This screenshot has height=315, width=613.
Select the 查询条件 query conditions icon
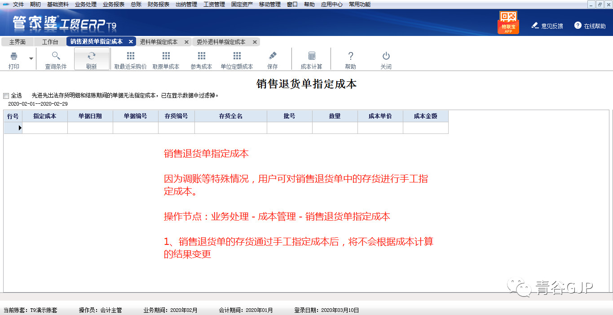(x=56, y=58)
